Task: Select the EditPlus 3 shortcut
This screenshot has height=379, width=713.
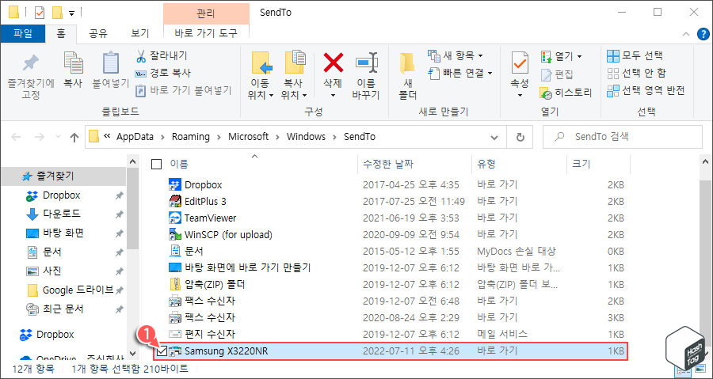Action: click(205, 201)
